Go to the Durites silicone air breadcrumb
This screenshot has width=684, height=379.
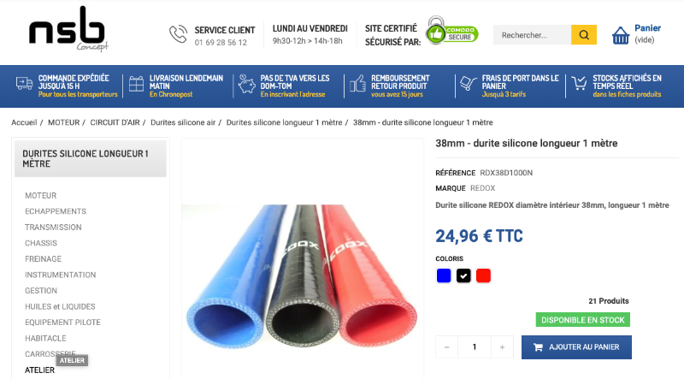coord(183,122)
